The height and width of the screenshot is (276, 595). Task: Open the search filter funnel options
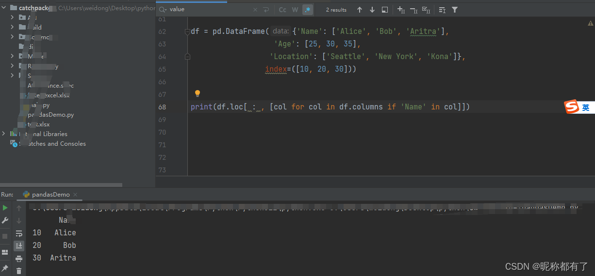point(455,10)
